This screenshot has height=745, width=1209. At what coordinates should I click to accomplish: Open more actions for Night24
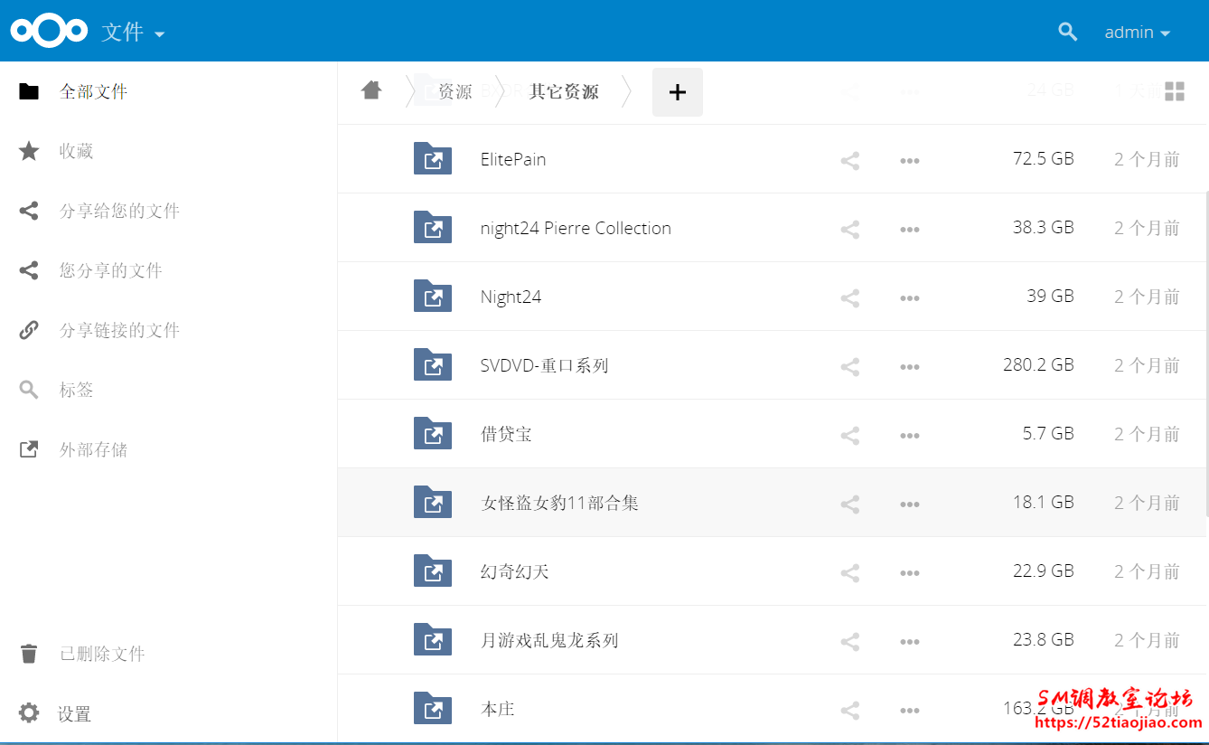point(910,298)
